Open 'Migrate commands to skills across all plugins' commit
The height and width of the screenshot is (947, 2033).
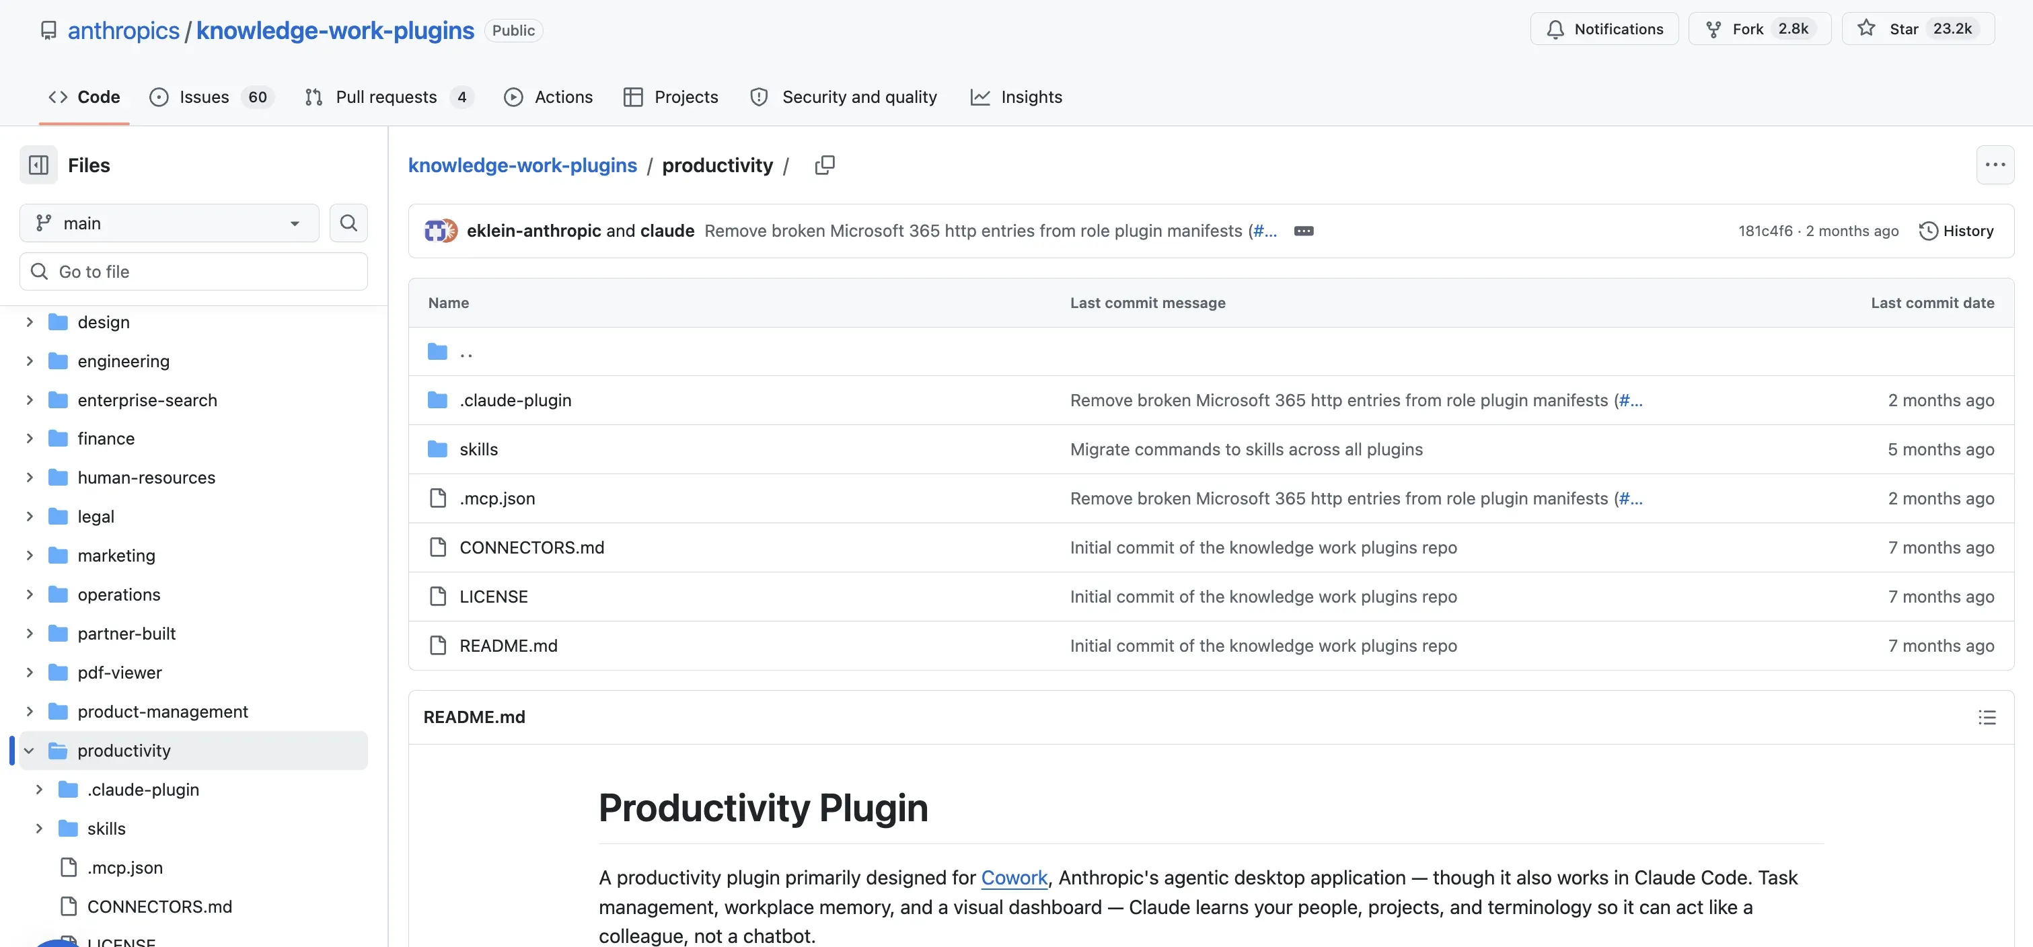point(1246,449)
